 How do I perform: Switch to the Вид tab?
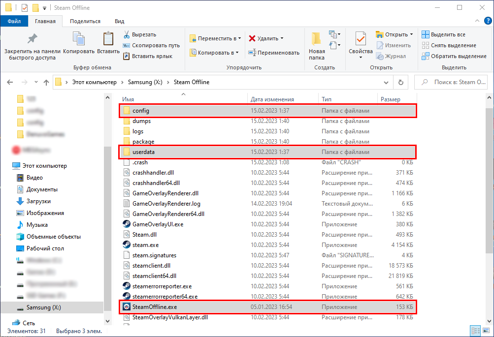119,21
